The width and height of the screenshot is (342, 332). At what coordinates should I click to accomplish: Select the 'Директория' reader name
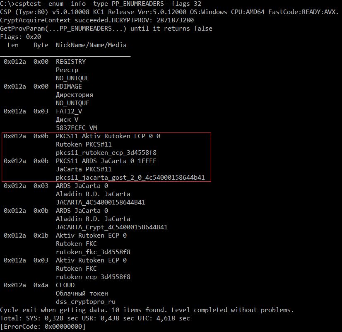coord(75,95)
